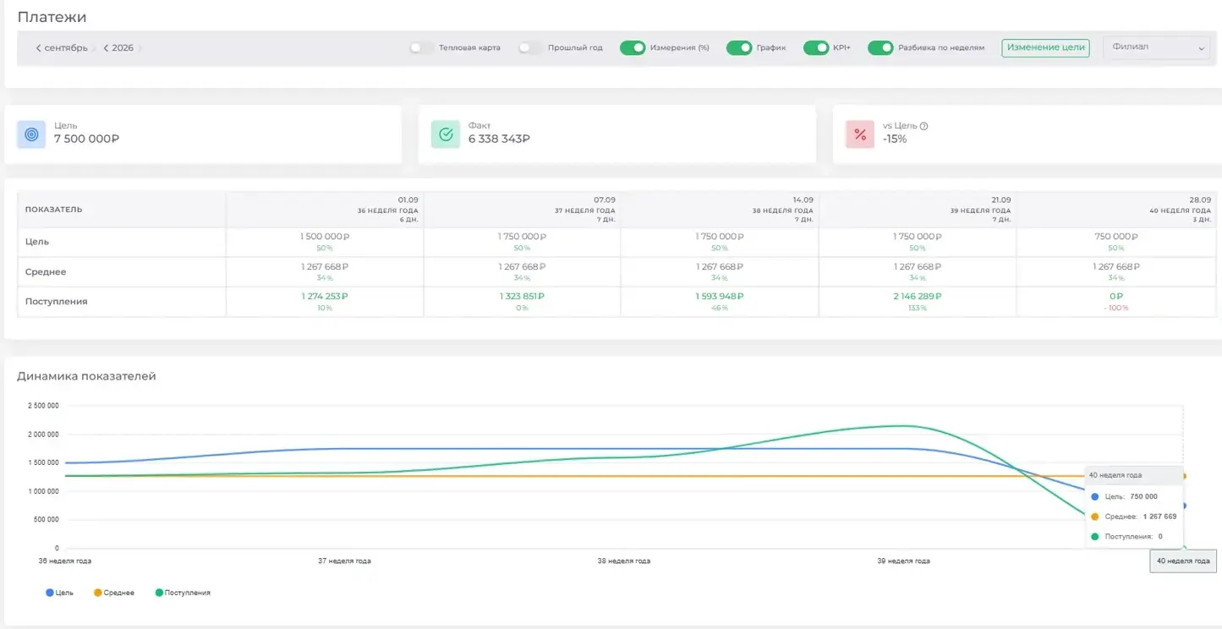Disable Разбивка по неделям toggle
The image size is (1222, 629).
click(x=881, y=48)
